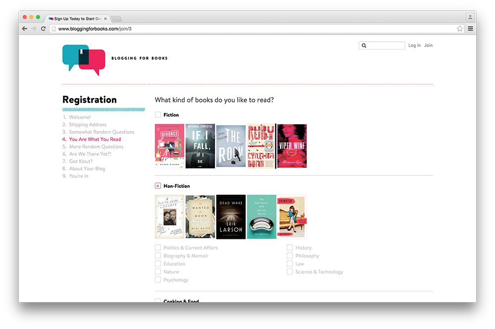The height and width of the screenshot is (329, 495).
Task: Click the search magnifier icon
Action: pyautogui.click(x=364, y=46)
